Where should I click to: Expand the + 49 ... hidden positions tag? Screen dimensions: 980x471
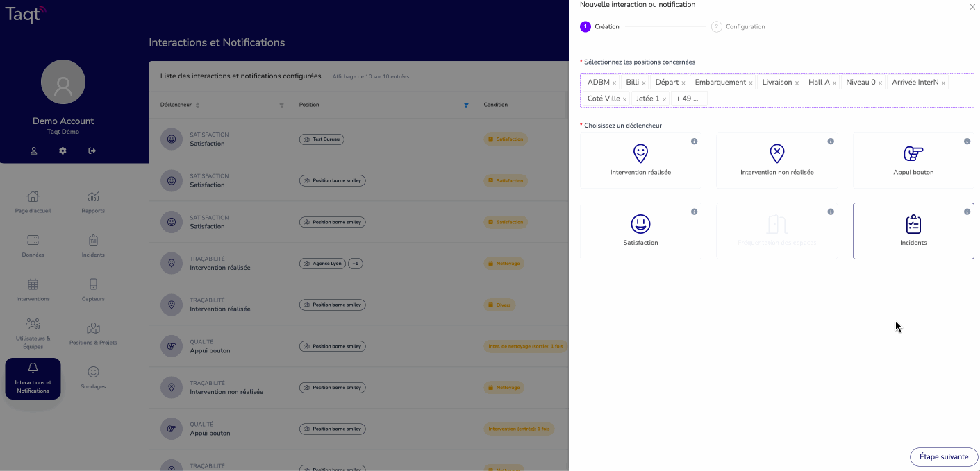689,99
